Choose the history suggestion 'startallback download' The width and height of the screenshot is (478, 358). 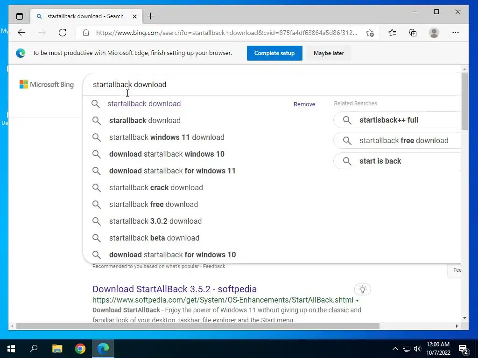[144, 104]
